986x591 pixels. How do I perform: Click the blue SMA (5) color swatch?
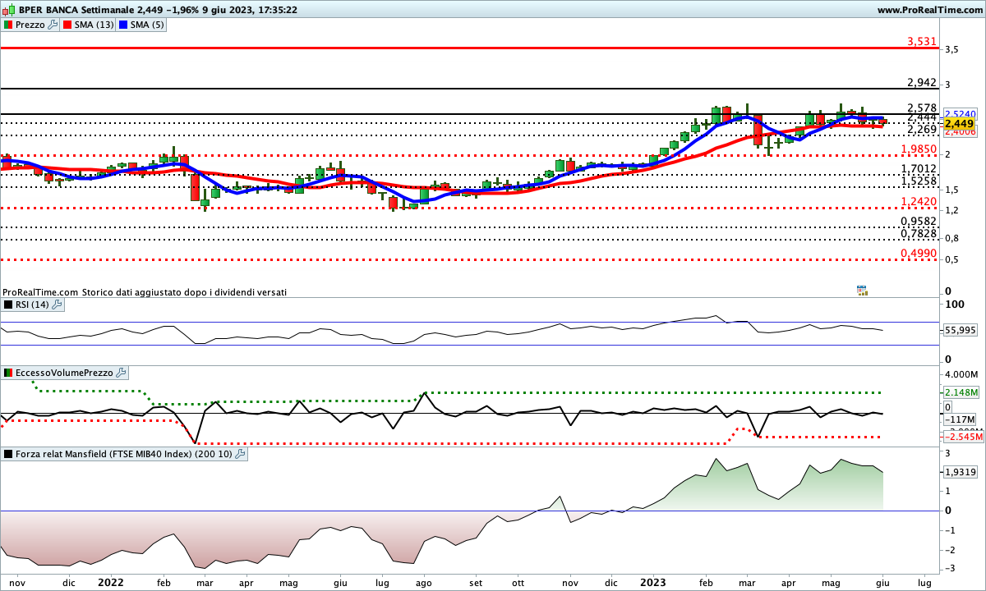tap(122, 25)
